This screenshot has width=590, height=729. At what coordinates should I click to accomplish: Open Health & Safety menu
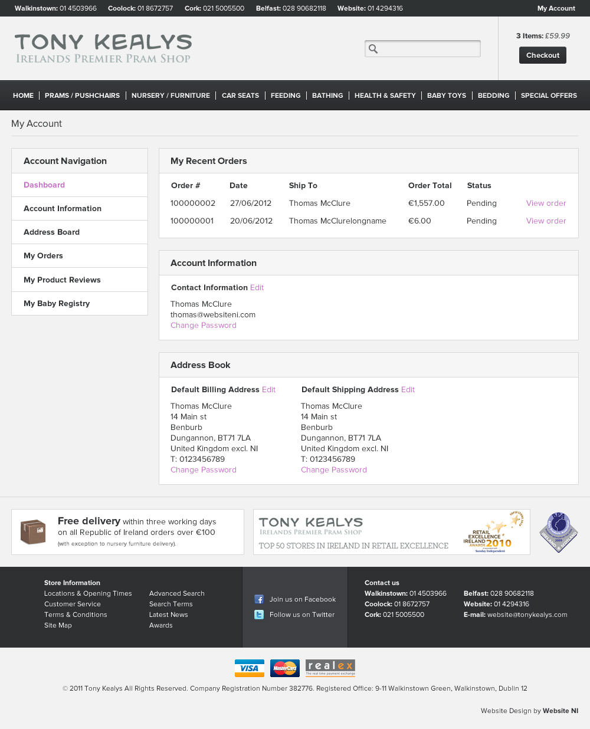385,96
